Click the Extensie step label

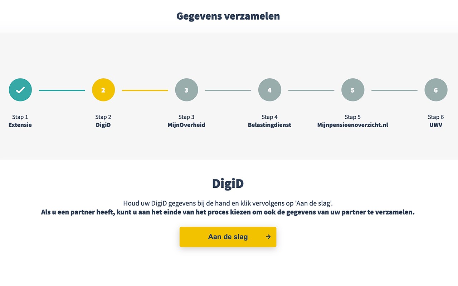click(x=20, y=125)
